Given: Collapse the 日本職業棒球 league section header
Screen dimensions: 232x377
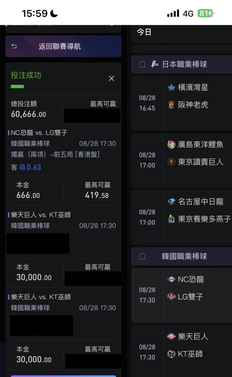Looking at the screenshot, I should coord(182,64).
